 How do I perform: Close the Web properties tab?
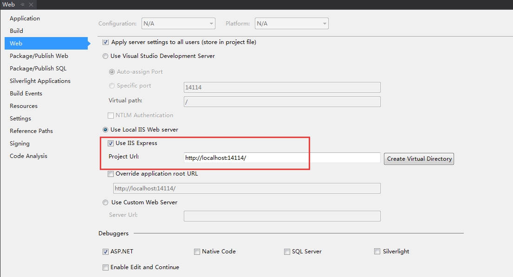point(31,5)
